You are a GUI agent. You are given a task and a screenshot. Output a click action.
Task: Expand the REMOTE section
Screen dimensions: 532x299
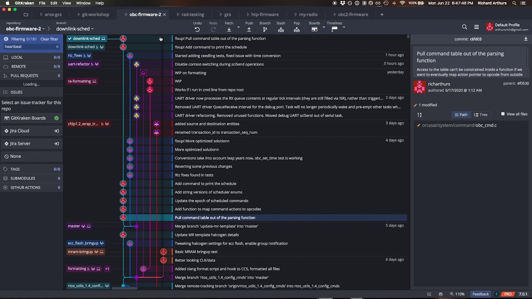[32, 66]
